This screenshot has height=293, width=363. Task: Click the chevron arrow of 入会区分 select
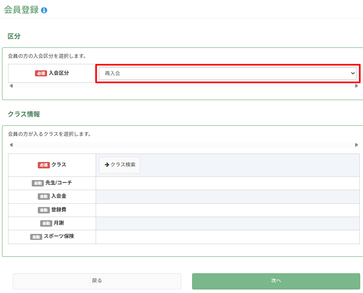[x=353, y=74]
